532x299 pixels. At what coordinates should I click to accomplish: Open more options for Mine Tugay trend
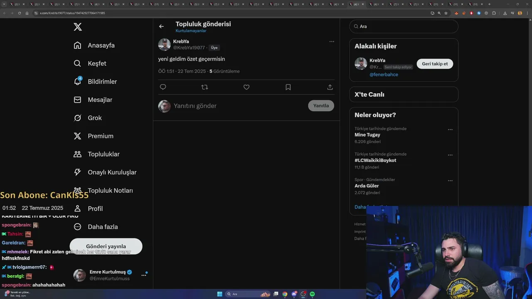450,130
